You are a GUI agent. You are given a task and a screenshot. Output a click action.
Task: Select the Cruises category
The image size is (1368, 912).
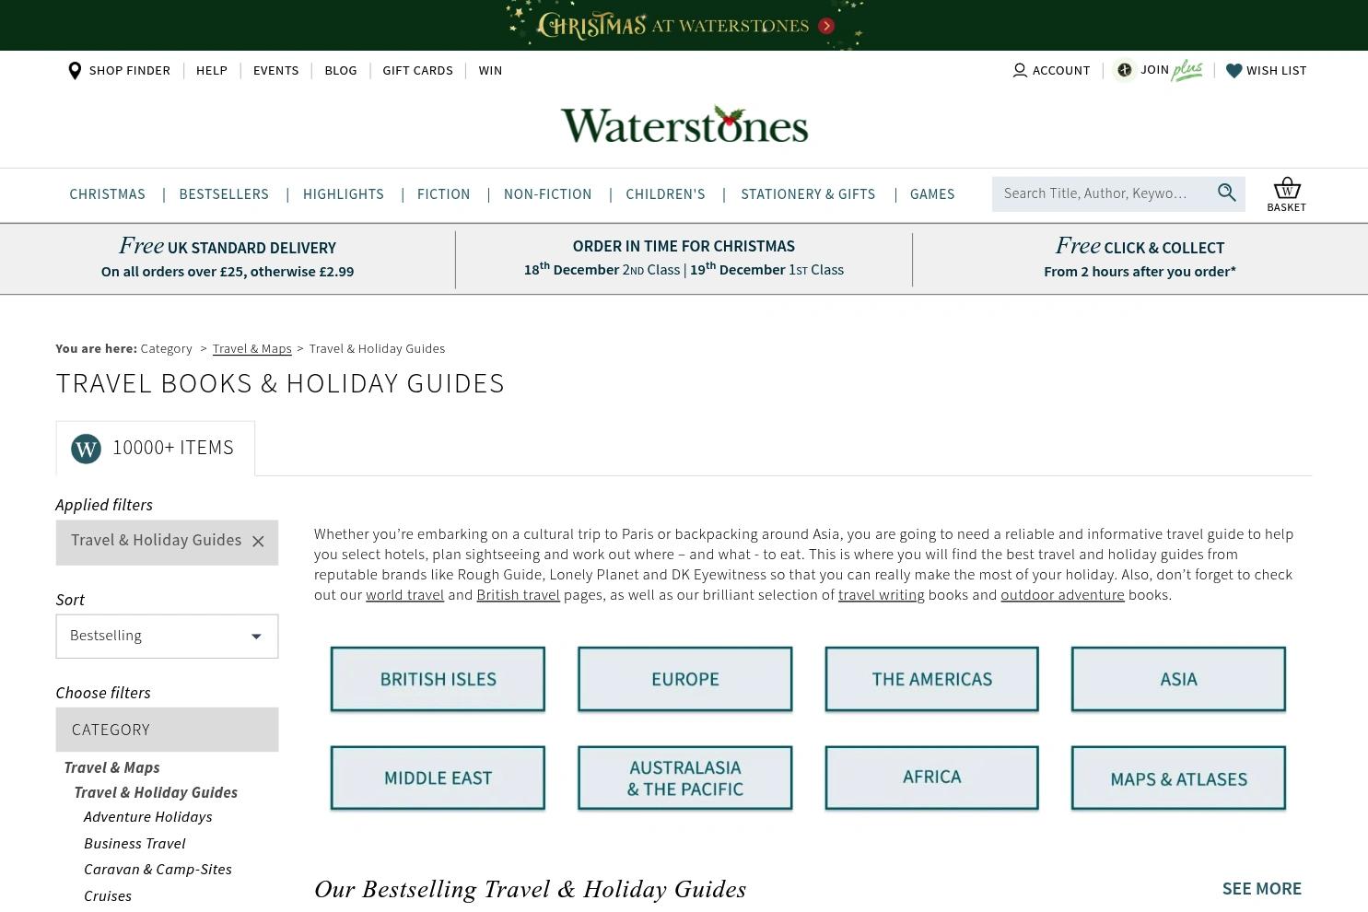tap(108, 896)
